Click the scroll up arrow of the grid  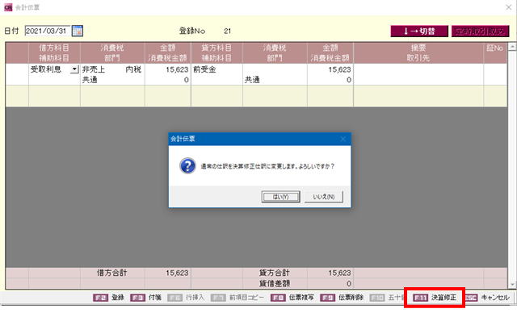pos(512,47)
